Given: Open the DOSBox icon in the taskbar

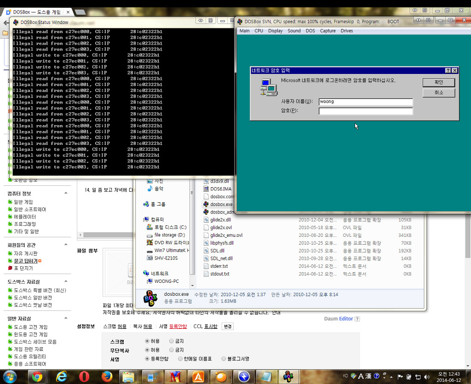Looking at the screenshot, I should 288,377.
